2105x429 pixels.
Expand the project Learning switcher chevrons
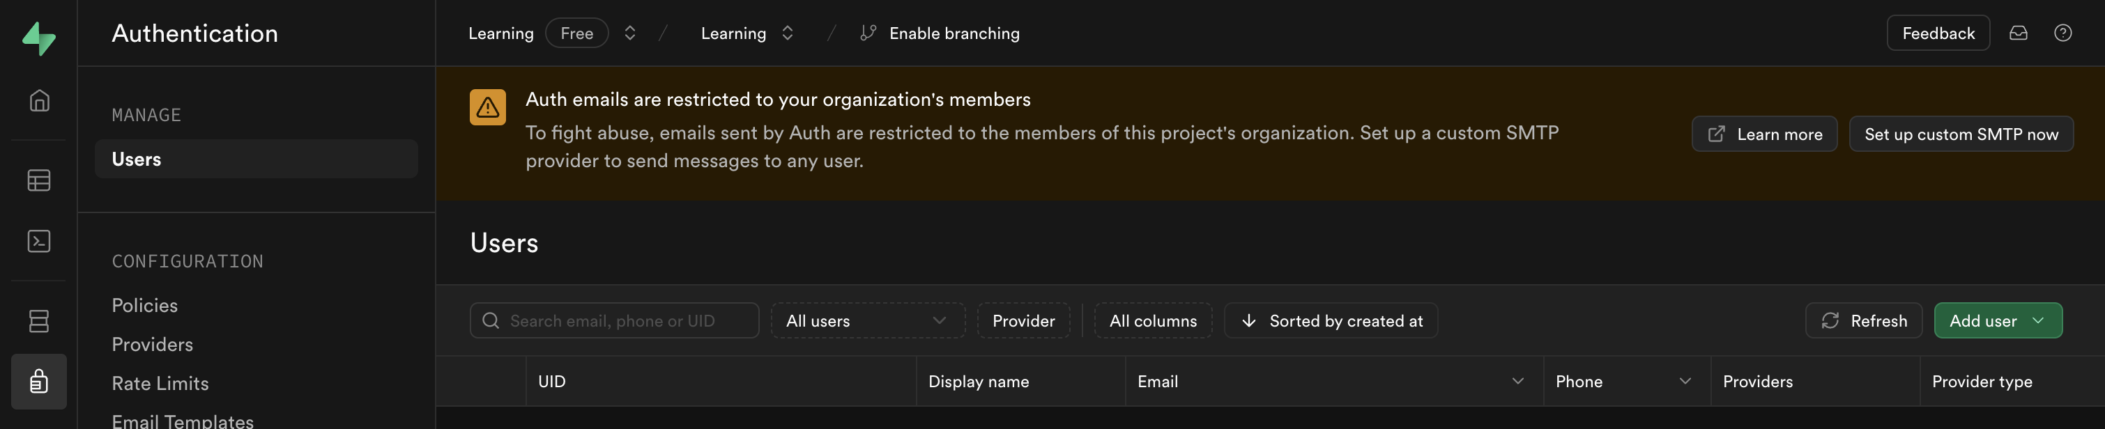coord(788,33)
